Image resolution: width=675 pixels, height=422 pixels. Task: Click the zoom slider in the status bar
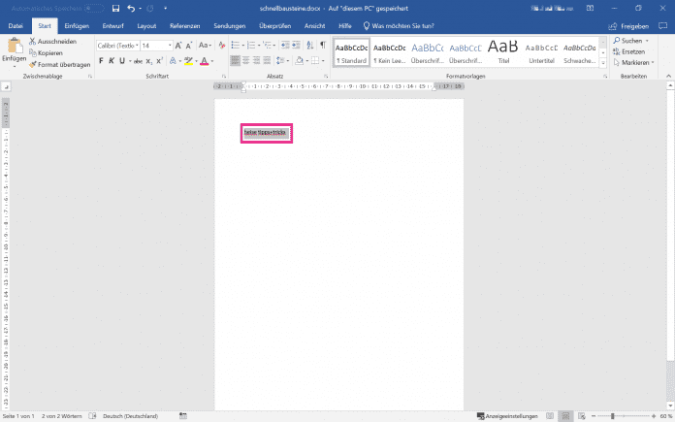[613, 416]
